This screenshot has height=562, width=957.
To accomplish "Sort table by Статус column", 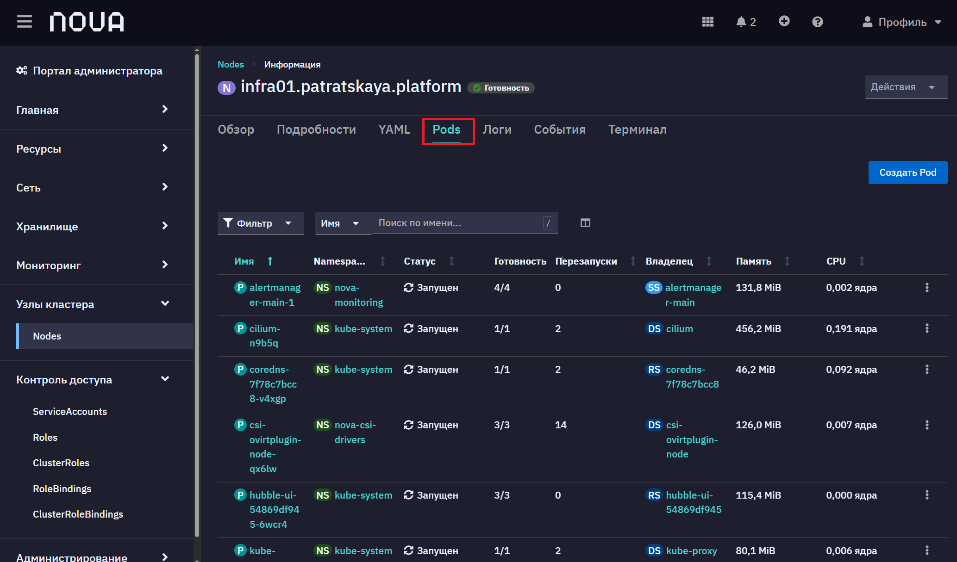I will [429, 261].
